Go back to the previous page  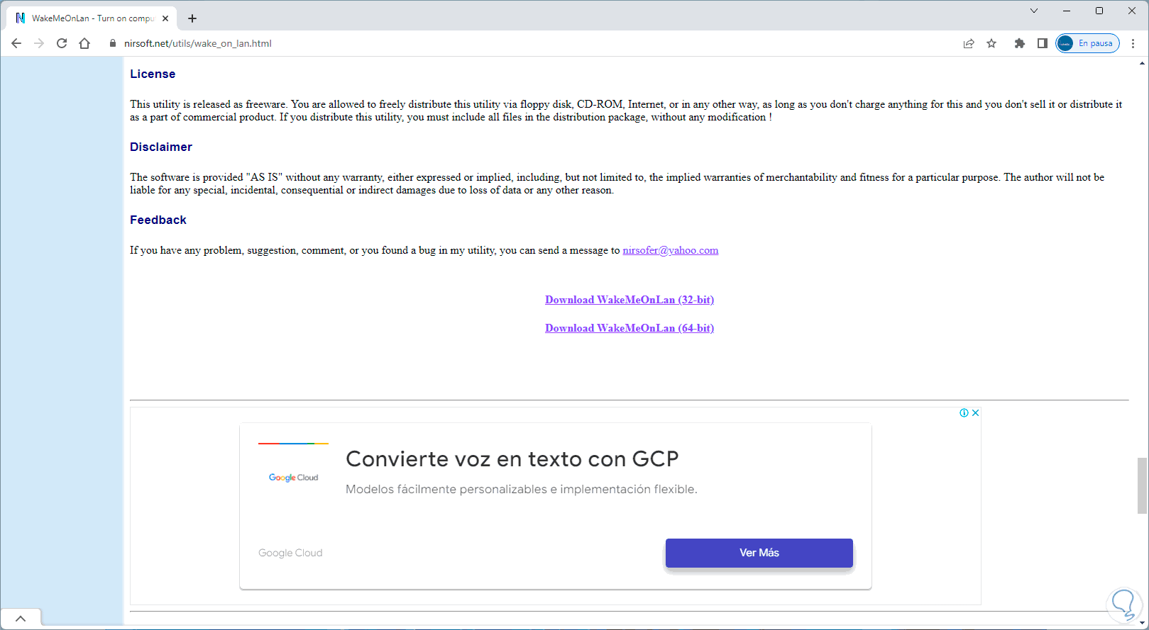click(16, 43)
